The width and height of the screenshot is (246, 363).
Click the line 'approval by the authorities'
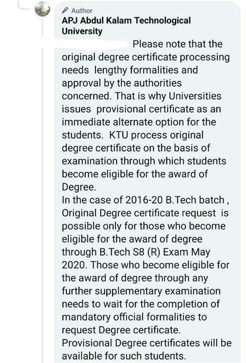tap(121, 83)
